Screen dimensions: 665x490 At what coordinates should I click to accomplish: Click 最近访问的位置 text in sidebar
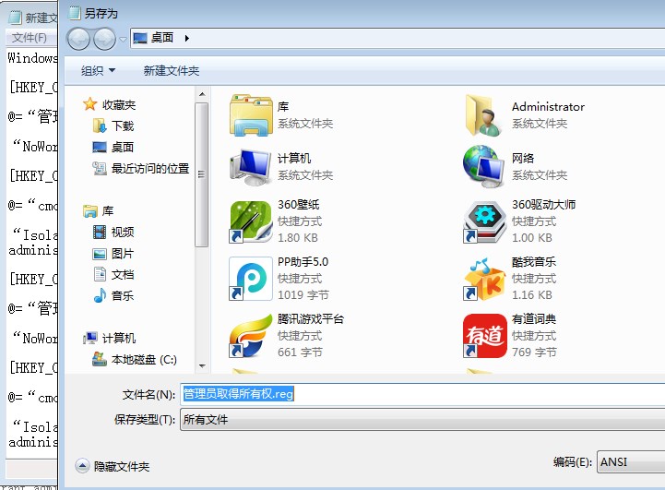(150, 169)
